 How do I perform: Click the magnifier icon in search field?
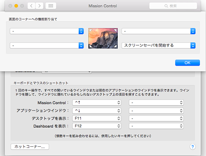click(x=166, y=6)
